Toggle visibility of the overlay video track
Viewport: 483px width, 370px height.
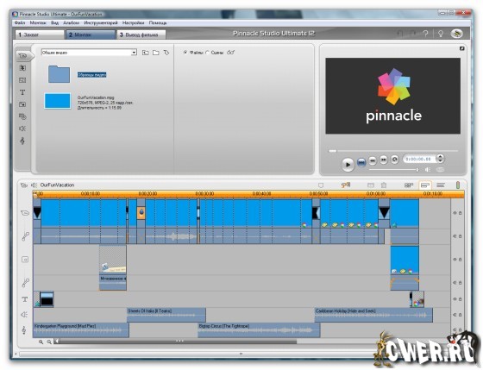455,260
